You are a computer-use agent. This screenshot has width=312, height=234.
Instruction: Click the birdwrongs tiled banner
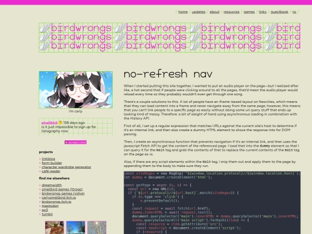coord(169,38)
